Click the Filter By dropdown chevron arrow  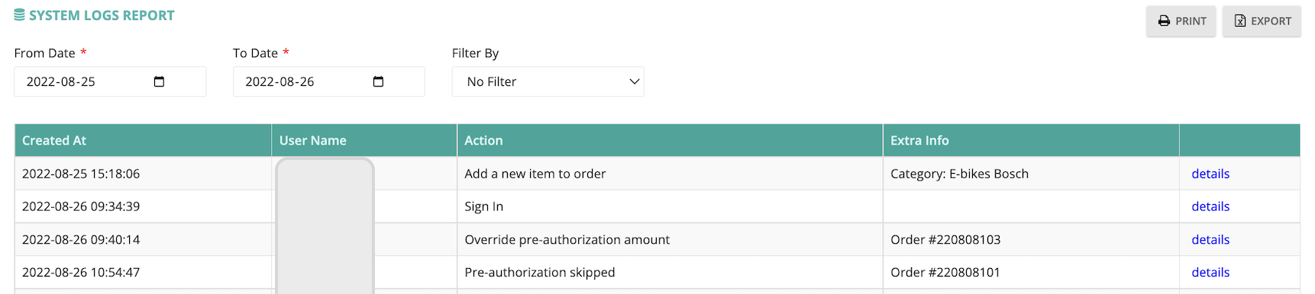point(634,81)
